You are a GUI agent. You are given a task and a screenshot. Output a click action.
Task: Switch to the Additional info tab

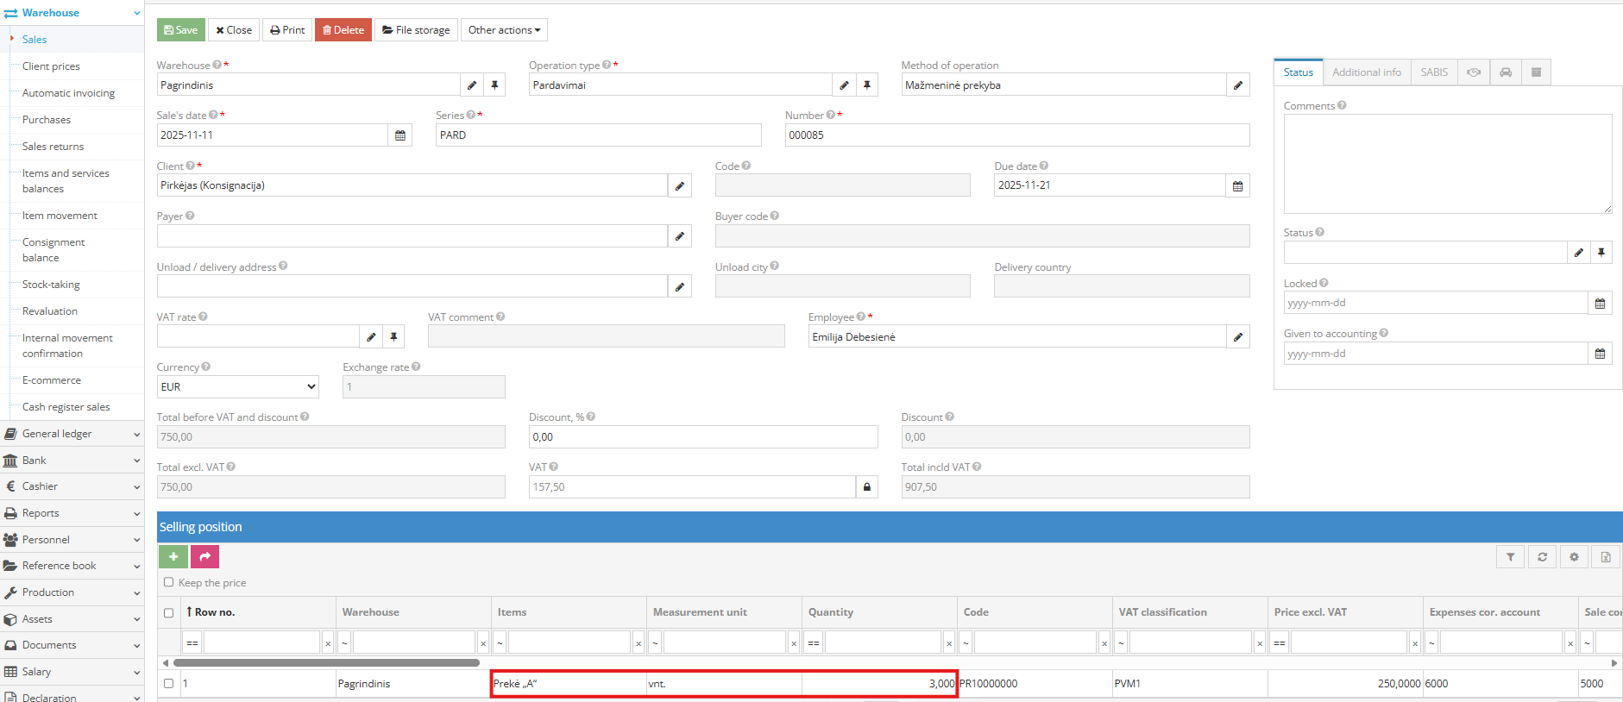(x=1366, y=72)
